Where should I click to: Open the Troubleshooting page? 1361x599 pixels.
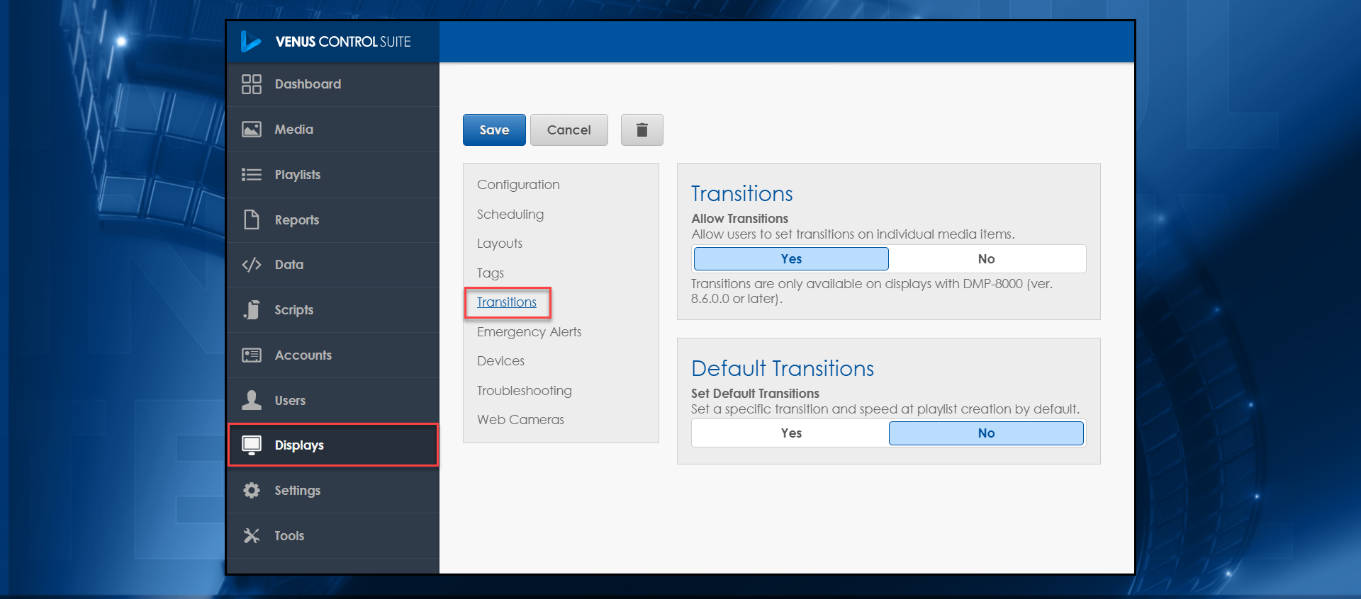pos(524,390)
